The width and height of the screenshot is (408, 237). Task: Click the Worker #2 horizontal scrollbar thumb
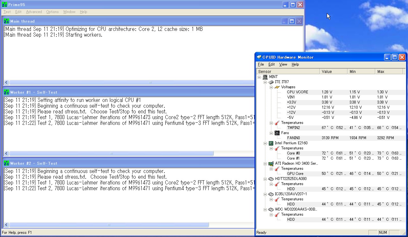(x=109, y=225)
